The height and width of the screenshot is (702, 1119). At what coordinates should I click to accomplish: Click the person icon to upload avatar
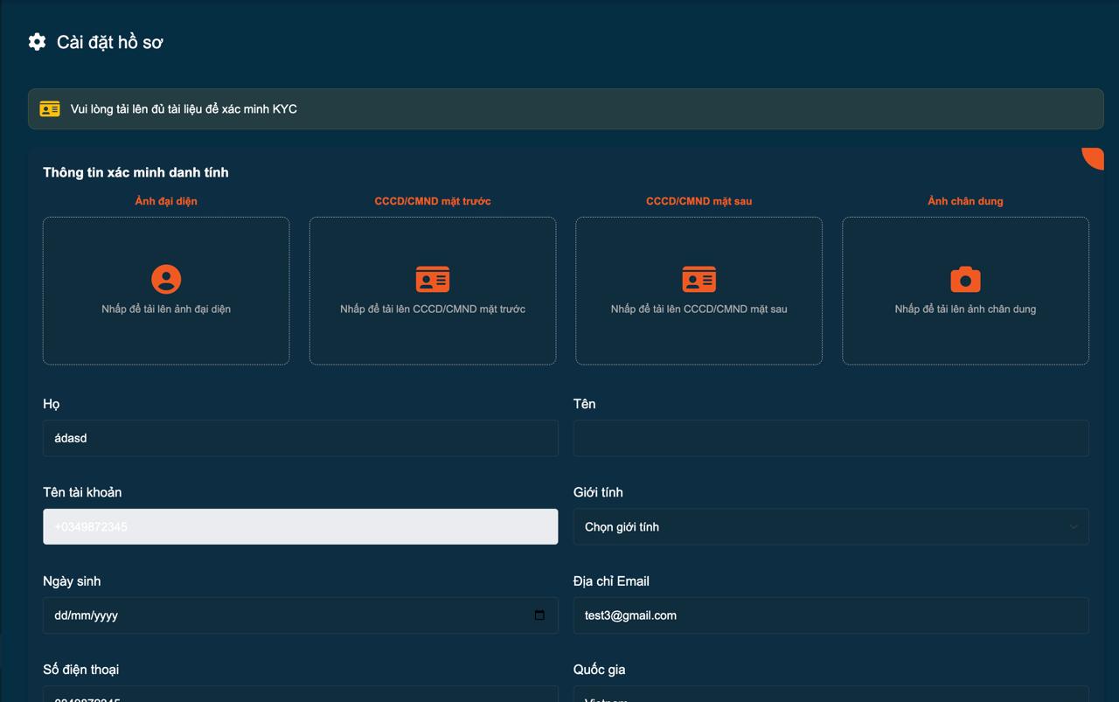pyautogui.click(x=166, y=279)
